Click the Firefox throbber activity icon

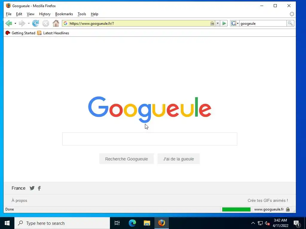(x=292, y=14)
